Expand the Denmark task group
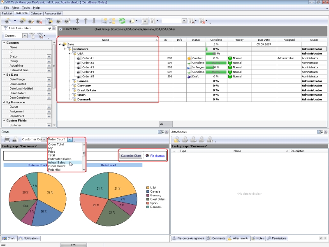Image resolution: width=329 pixels, height=247 pixels. click(x=70, y=99)
